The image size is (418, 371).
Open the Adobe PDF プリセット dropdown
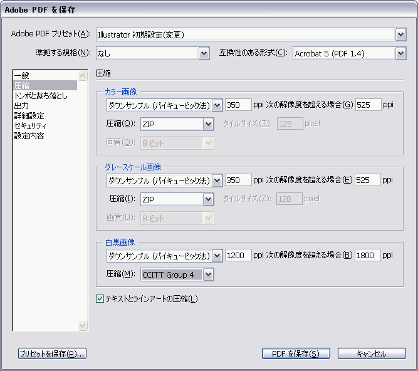pyautogui.click(x=251, y=34)
